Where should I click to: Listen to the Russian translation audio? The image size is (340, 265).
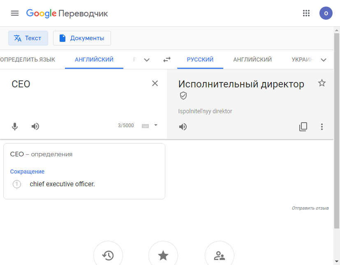coord(183,127)
